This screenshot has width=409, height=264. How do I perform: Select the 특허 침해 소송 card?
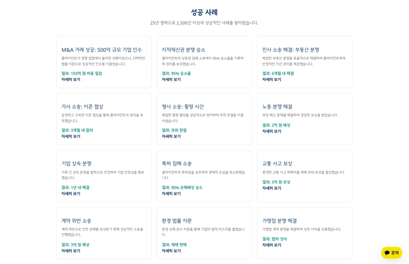[x=177, y=164]
